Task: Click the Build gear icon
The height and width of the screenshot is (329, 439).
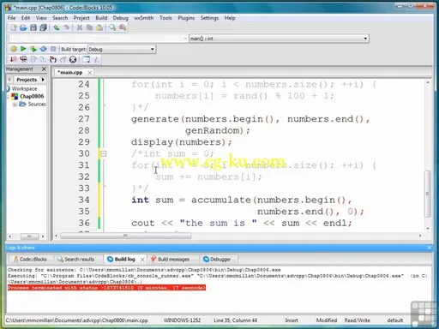Action: [14, 49]
